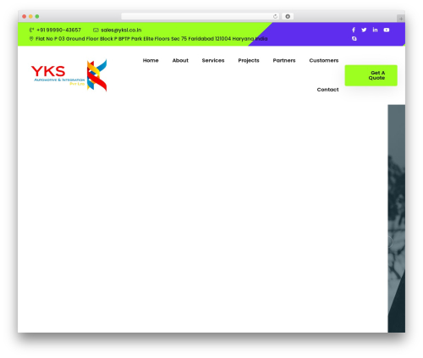The height and width of the screenshot is (358, 423).
Task: Open the Twitter social icon
Action: (x=364, y=30)
